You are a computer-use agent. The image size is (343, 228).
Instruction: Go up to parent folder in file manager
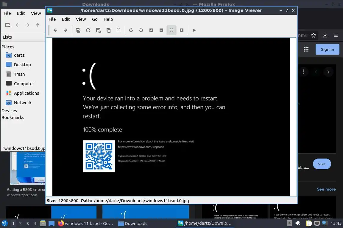(x=38, y=25)
